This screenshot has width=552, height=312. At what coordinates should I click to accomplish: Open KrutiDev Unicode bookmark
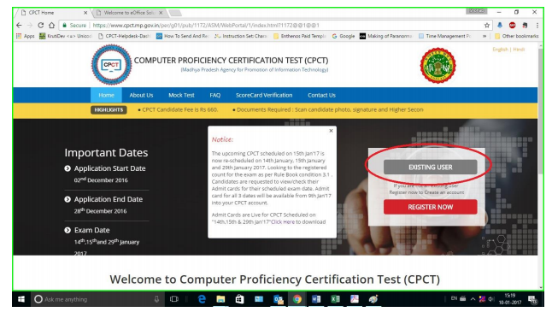click(x=66, y=36)
